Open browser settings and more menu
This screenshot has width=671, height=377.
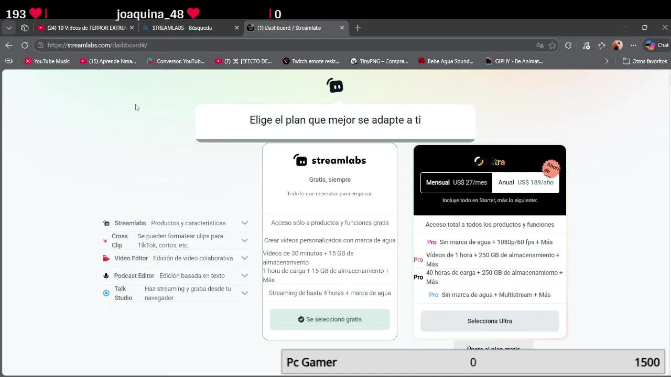pos(633,46)
